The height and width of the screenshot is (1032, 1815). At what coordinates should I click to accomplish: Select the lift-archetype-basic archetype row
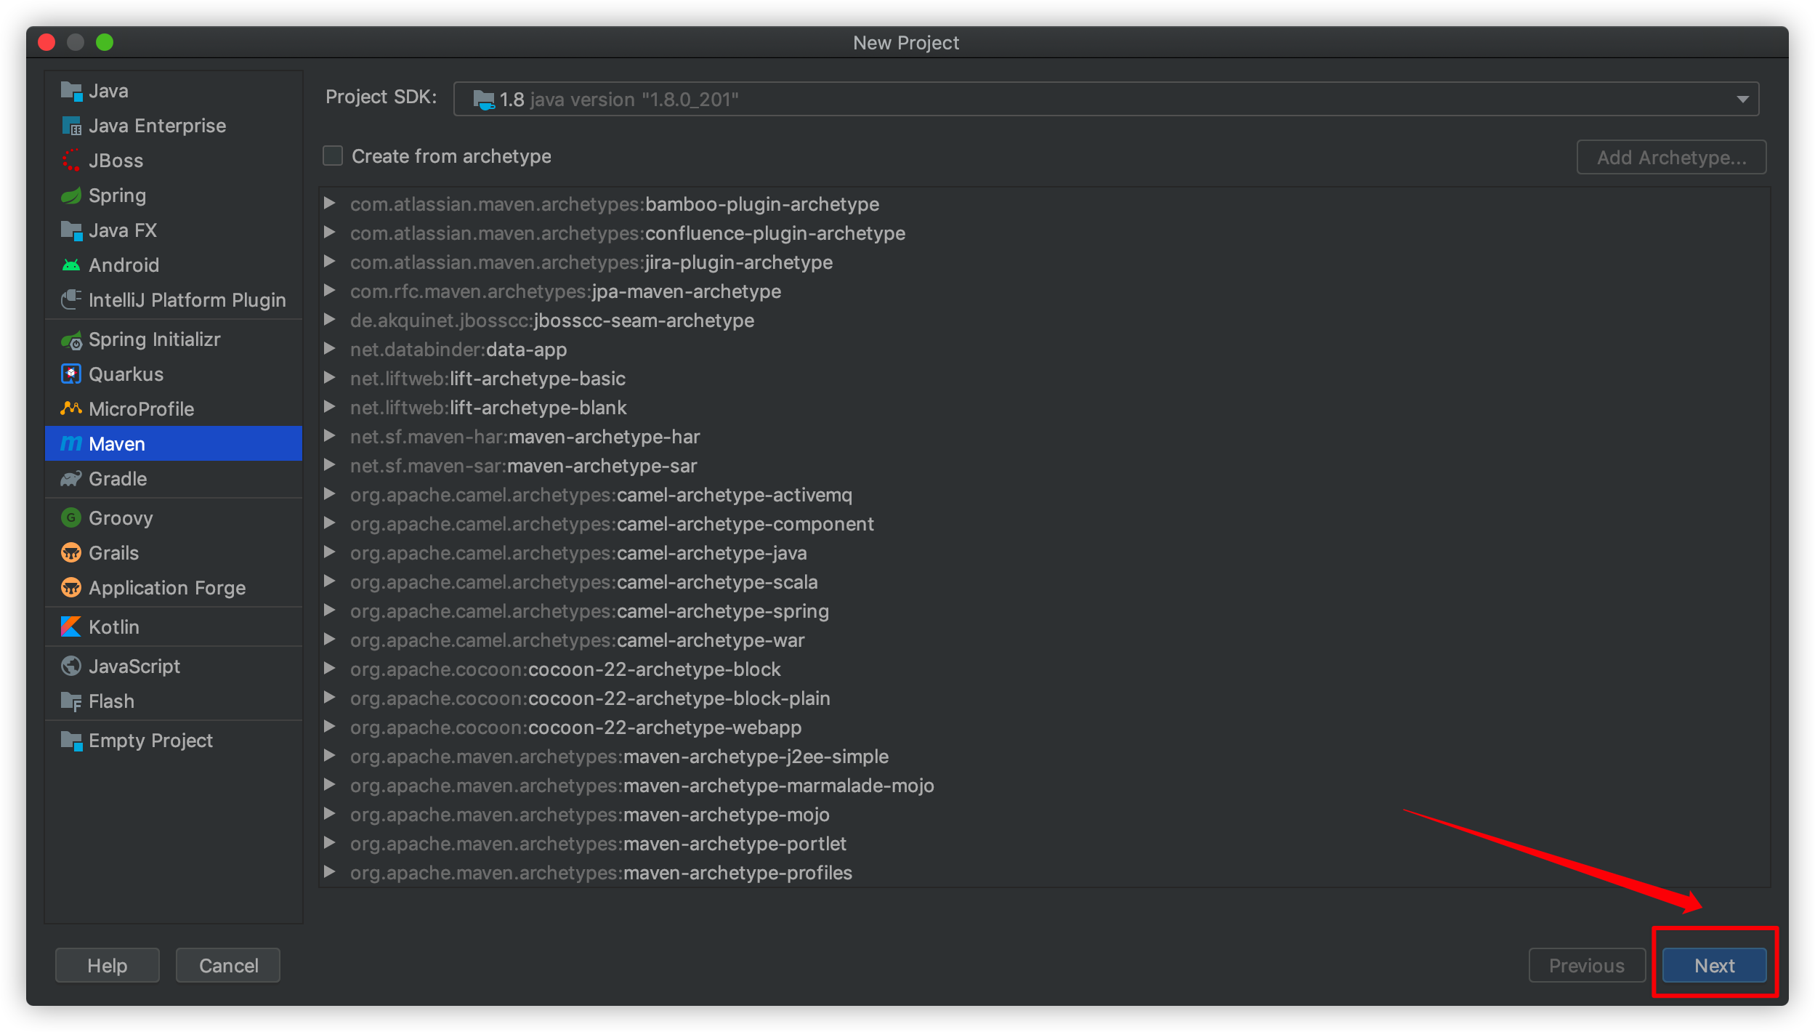pos(537,379)
